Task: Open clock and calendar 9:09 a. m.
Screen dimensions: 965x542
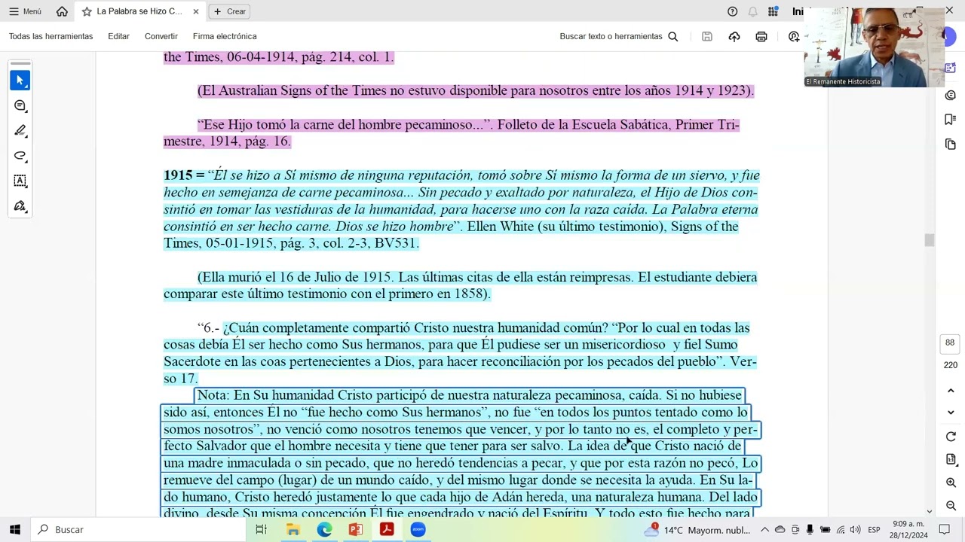Action: pyautogui.click(x=908, y=530)
